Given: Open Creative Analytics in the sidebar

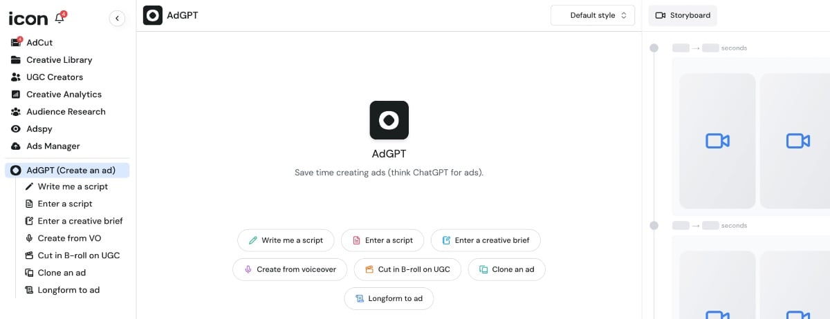Looking at the screenshot, I should coord(64,95).
